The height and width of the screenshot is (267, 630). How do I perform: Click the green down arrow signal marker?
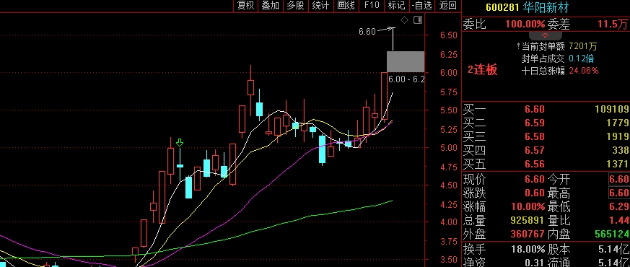[180, 143]
